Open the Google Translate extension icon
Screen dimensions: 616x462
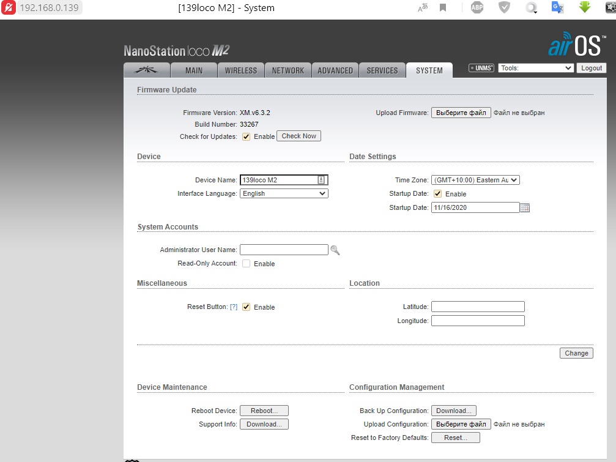(557, 7)
